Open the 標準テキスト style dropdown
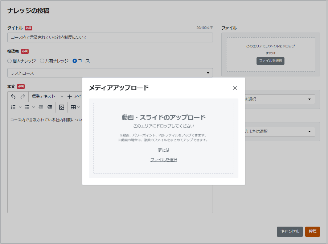The image size is (328, 244). (x=47, y=97)
